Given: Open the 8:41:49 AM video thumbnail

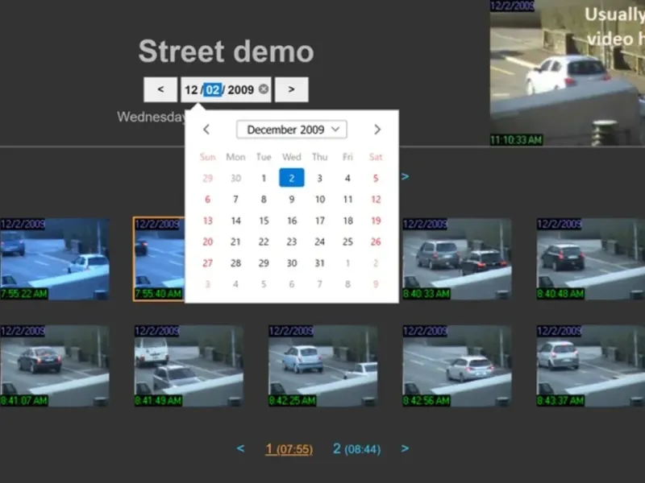Looking at the screenshot, I should [x=189, y=366].
